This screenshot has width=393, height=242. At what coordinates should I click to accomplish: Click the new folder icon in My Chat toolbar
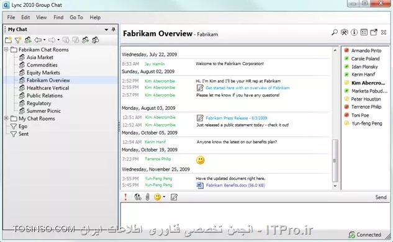pos(8,40)
